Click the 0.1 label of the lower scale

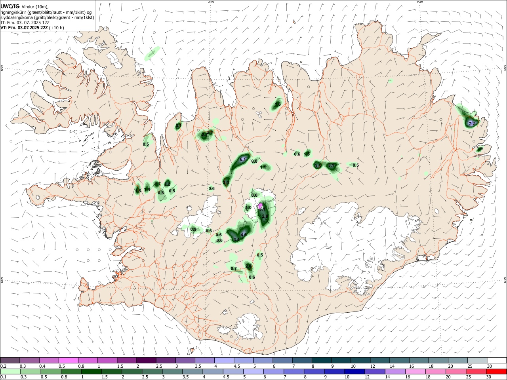pyautogui.click(x=3, y=378)
